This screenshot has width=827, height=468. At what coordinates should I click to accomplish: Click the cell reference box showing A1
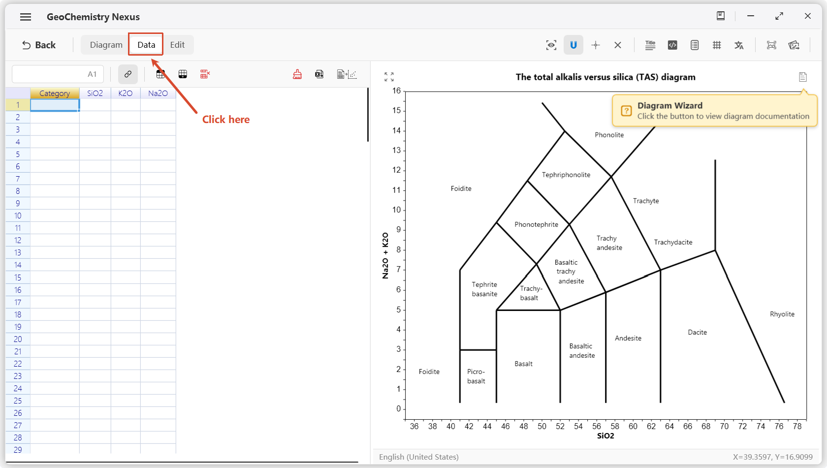pyautogui.click(x=58, y=74)
